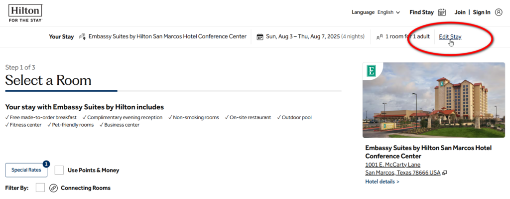Viewport: 510px width, 199px height.
Task: Expand the Language English dropdown
Action: click(376, 12)
